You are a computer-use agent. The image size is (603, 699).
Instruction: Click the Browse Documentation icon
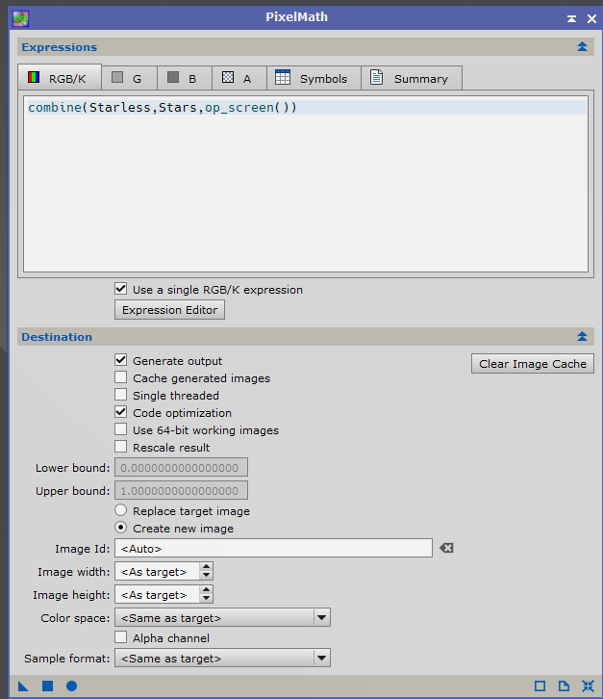[564, 686]
